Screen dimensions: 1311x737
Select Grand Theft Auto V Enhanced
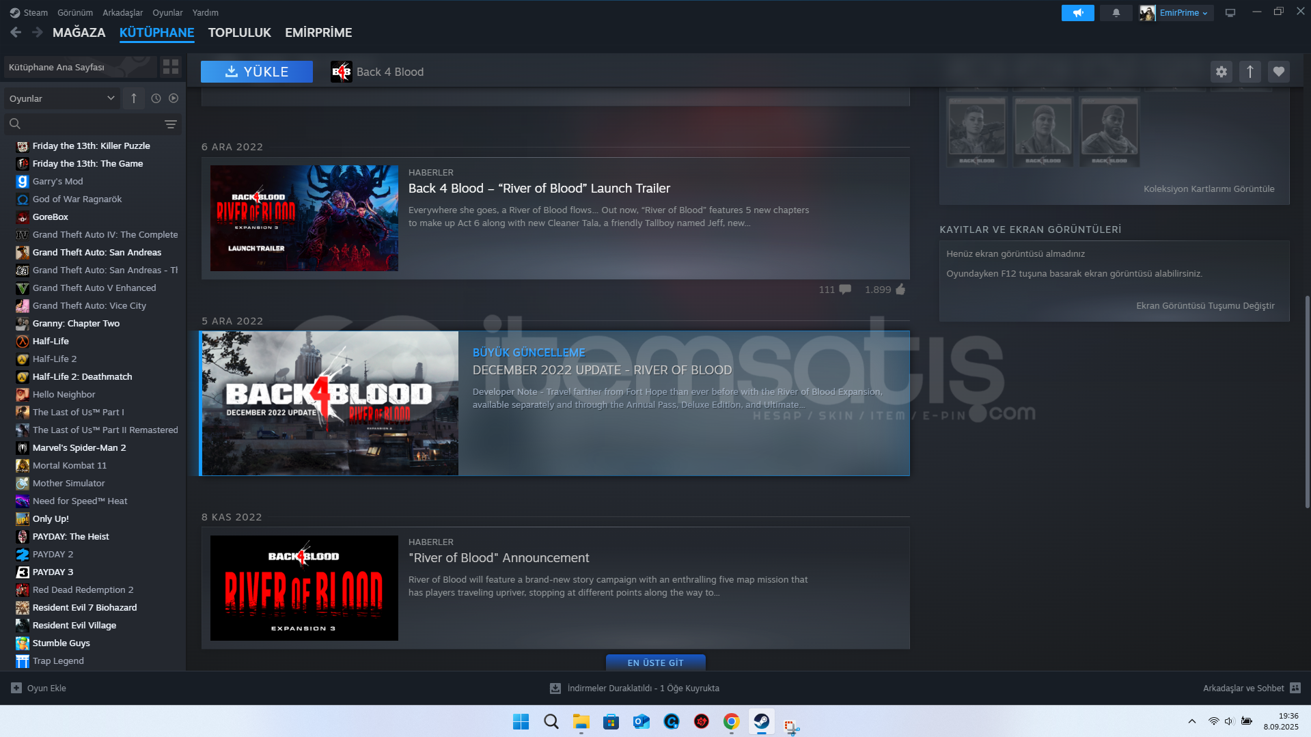96,288
